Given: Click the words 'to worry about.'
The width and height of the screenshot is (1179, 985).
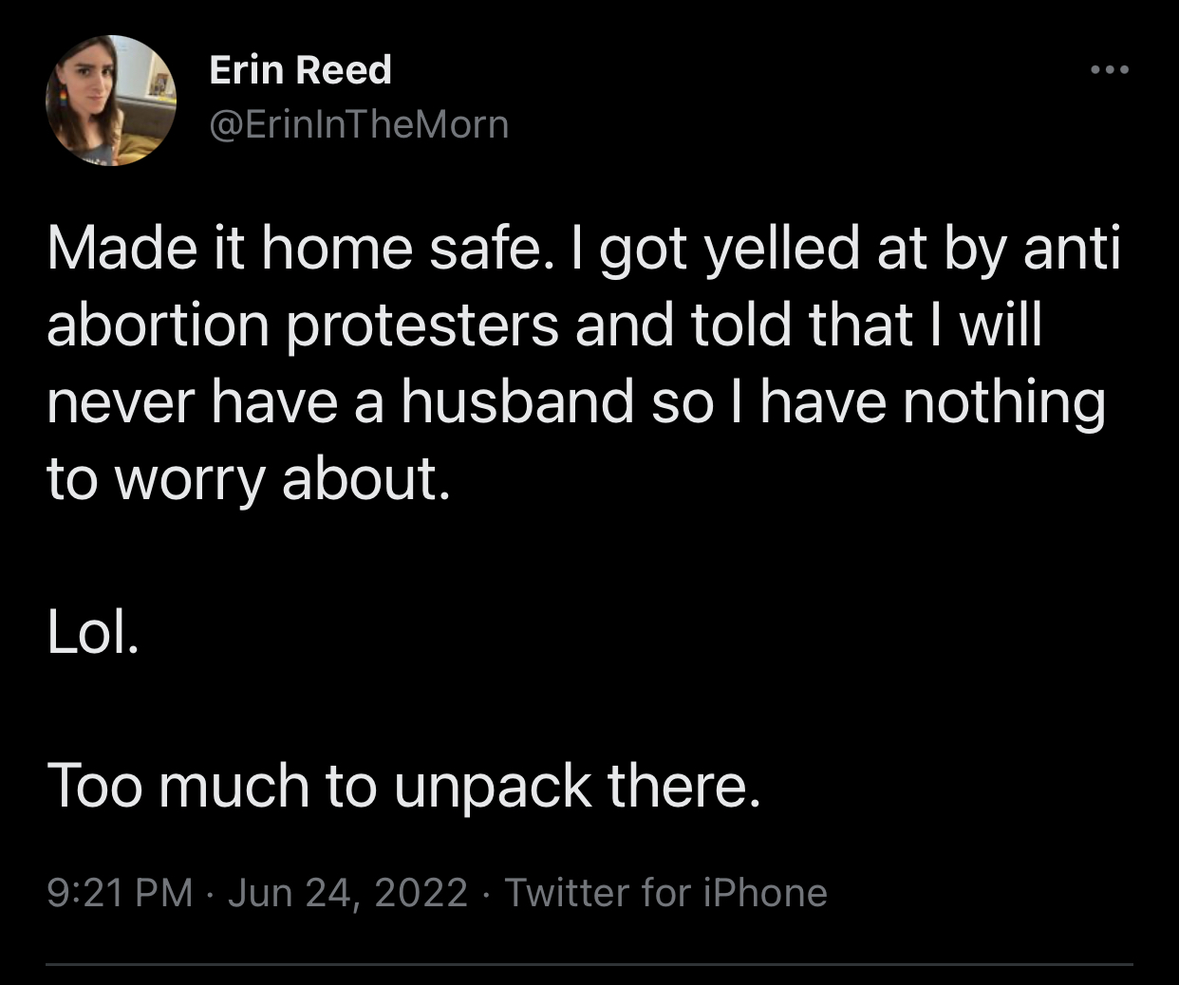Looking at the screenshot, I should (x=247, y=478).
